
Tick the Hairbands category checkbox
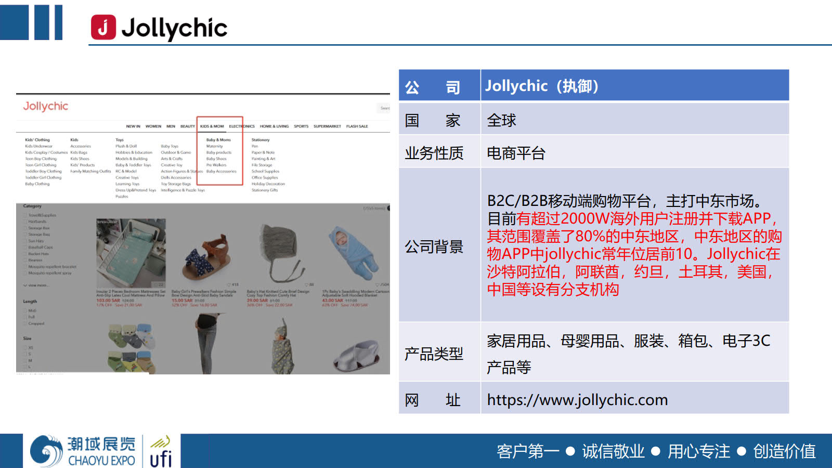[x=24, y=222]
